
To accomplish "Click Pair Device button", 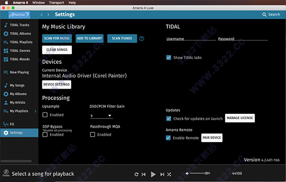I will 212,138.
